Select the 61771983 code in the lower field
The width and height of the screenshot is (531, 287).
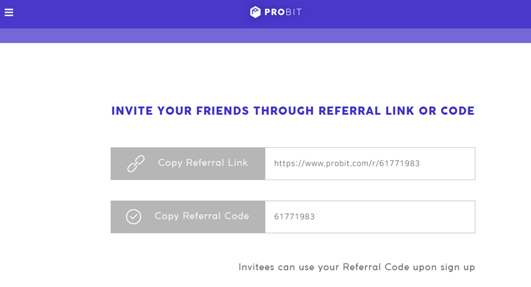295,217
